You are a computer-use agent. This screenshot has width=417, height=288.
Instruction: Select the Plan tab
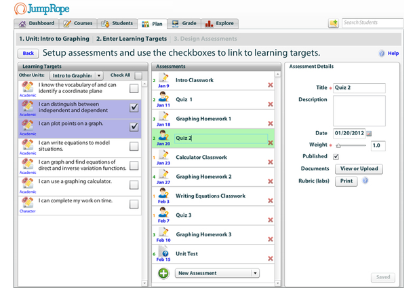(x=152, y=24)
